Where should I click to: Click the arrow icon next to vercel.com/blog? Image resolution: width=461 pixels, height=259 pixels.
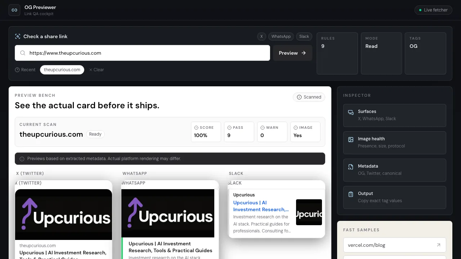coord(438,245)
